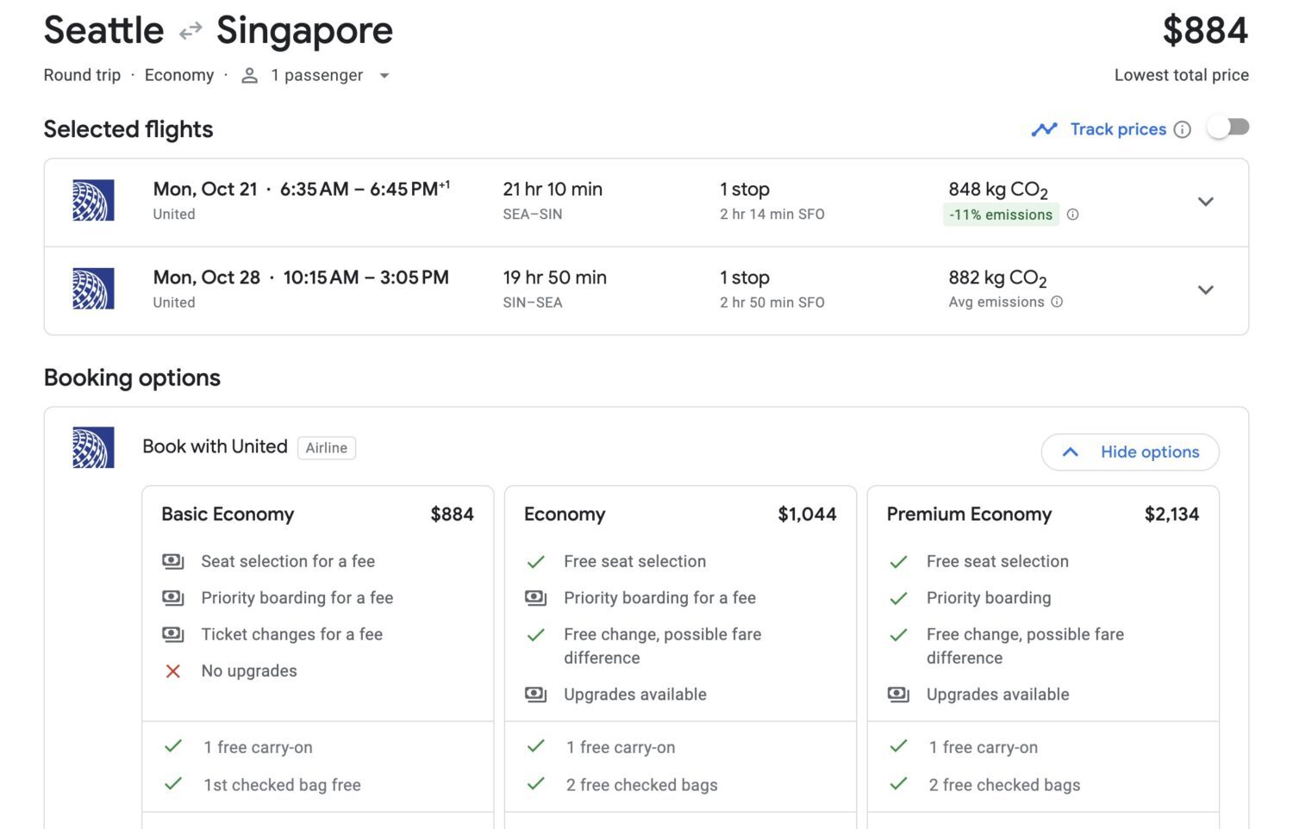Click the info icon next to Avg emissions
1293x829 pixels.
point(1058,302)
